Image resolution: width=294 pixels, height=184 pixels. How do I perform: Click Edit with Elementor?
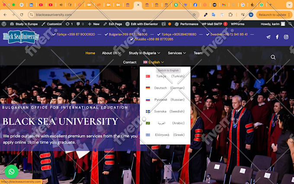tap(142, 24)
